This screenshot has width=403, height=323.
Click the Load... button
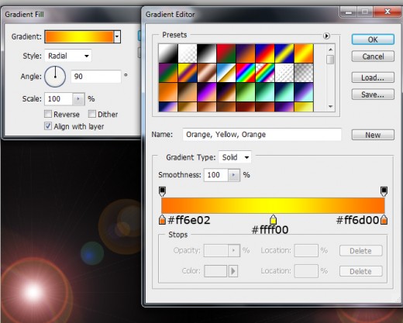(x=373, y=77)
